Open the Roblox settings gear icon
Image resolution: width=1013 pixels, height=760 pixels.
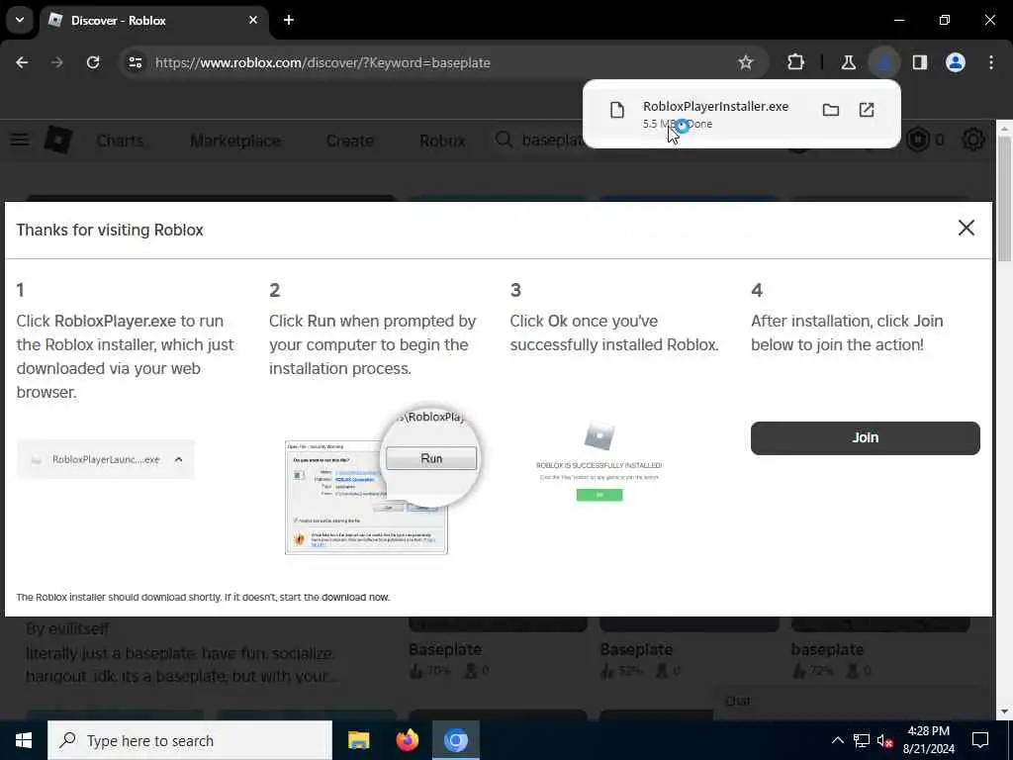pyautogui.click(x=973, y=140)
